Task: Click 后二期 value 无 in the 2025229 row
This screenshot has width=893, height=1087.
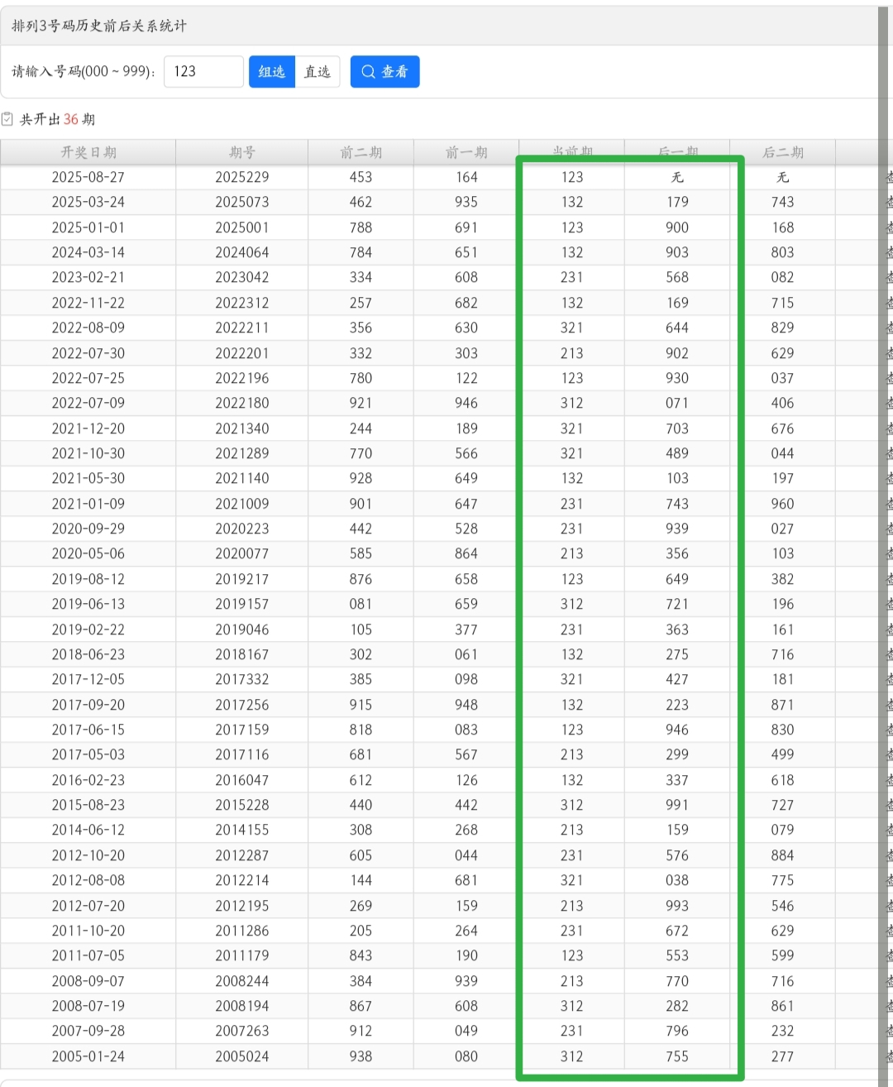Action: 783,177
